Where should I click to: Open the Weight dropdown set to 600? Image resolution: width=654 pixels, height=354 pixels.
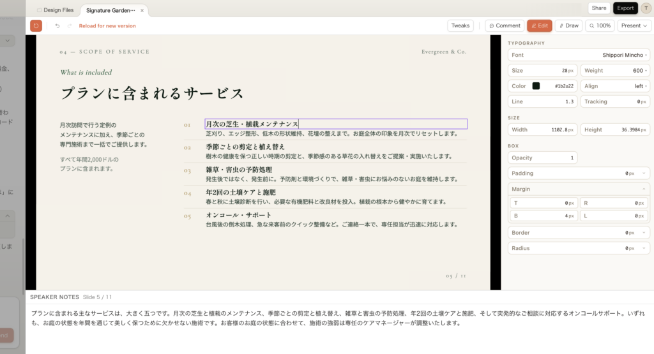(615, 71)
